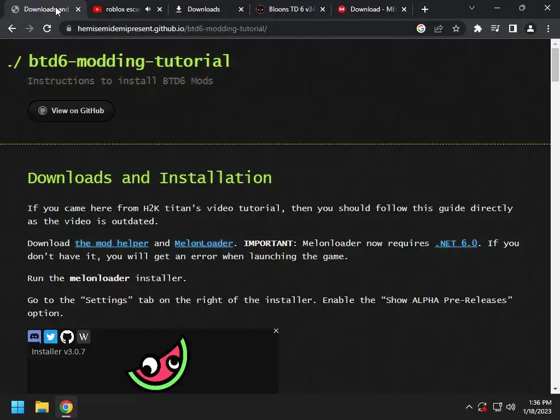
Task: Open the Chrome profile icon
Action: [530, 28]
